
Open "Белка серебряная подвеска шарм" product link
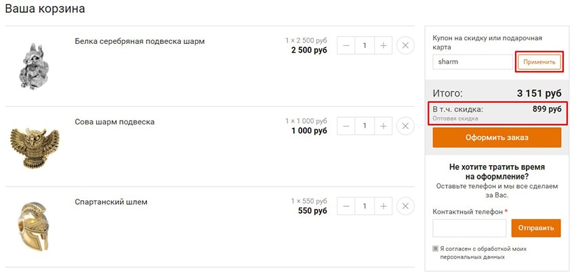click(140, 41)
